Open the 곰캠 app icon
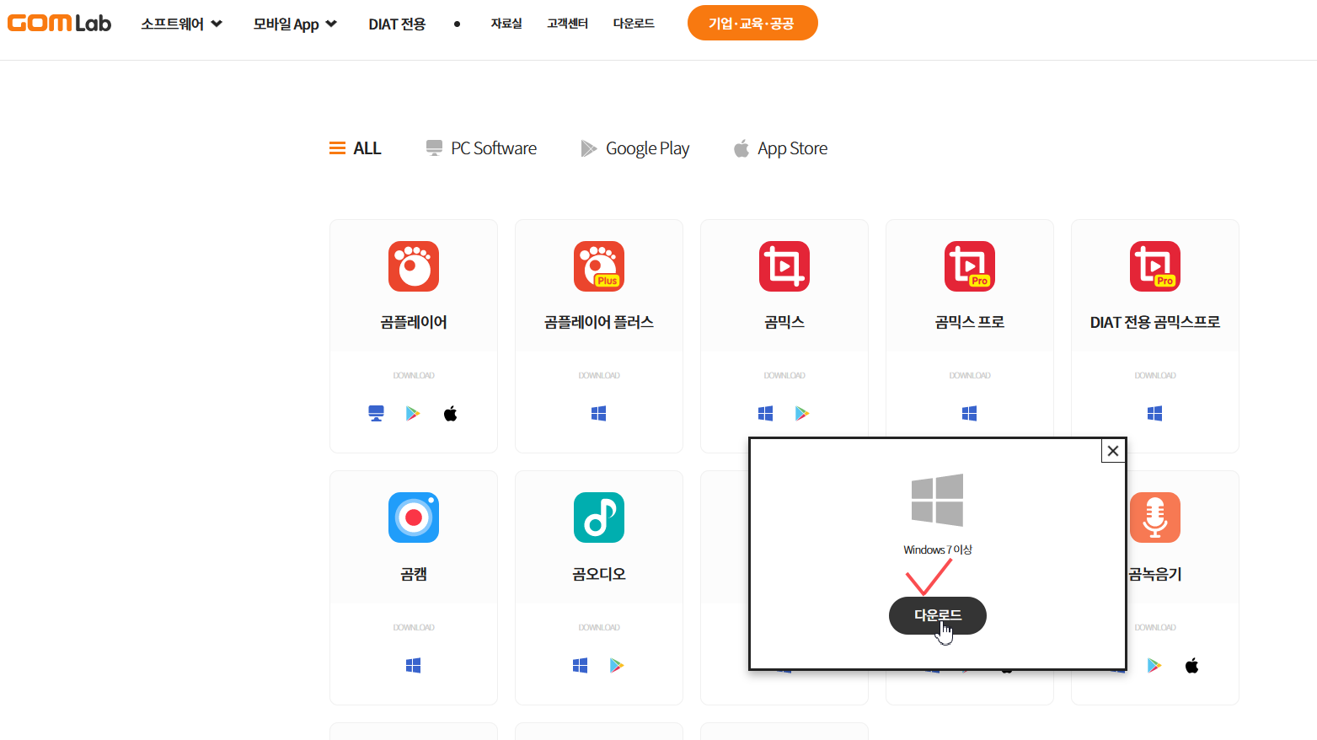The height and width of the screenshot is (740, 1317). click(414, 517)
